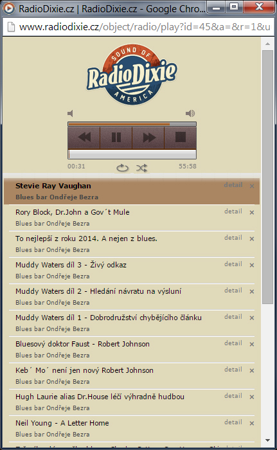This screenshot has width=277, height=450.
Task: Click the track progress seek bar
Action: pos(132,154)
